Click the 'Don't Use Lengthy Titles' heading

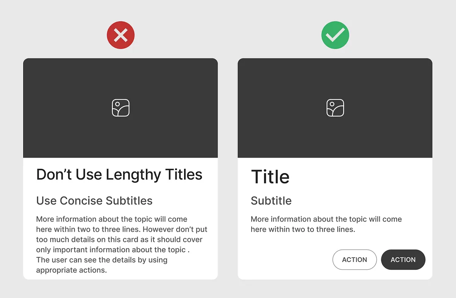coord(119,175)
